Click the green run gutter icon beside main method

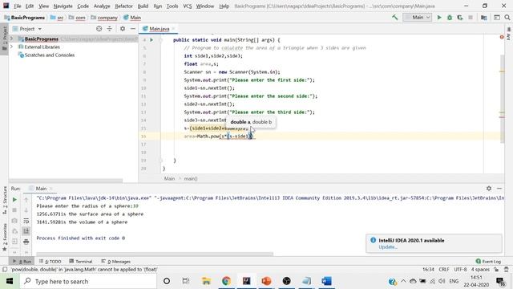pyautogui.click(x=151, y=40)
